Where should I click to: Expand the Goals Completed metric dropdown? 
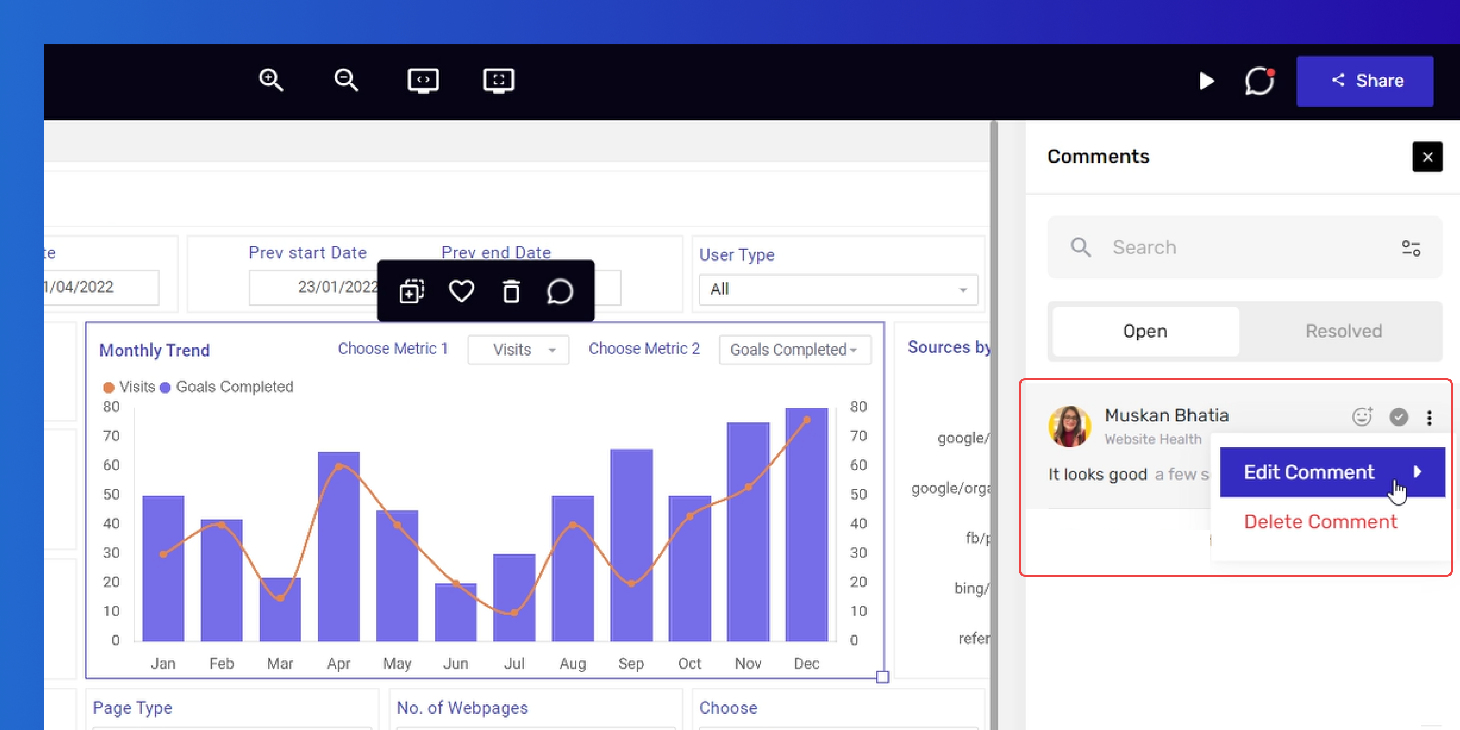[795, 349]
